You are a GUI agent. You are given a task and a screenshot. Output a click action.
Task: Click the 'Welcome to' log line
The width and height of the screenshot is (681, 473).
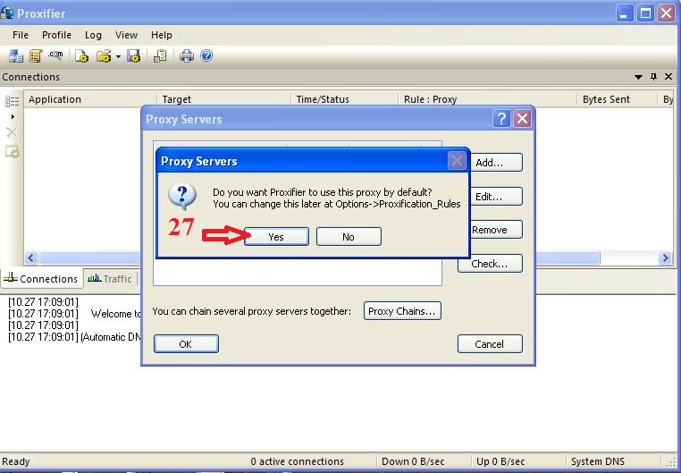pos(75,314)
